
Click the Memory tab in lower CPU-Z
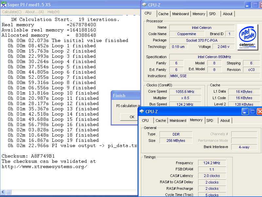tap(196, 120)
